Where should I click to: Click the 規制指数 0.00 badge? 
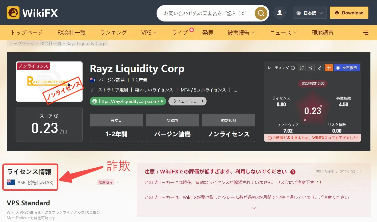click(313, 83)
